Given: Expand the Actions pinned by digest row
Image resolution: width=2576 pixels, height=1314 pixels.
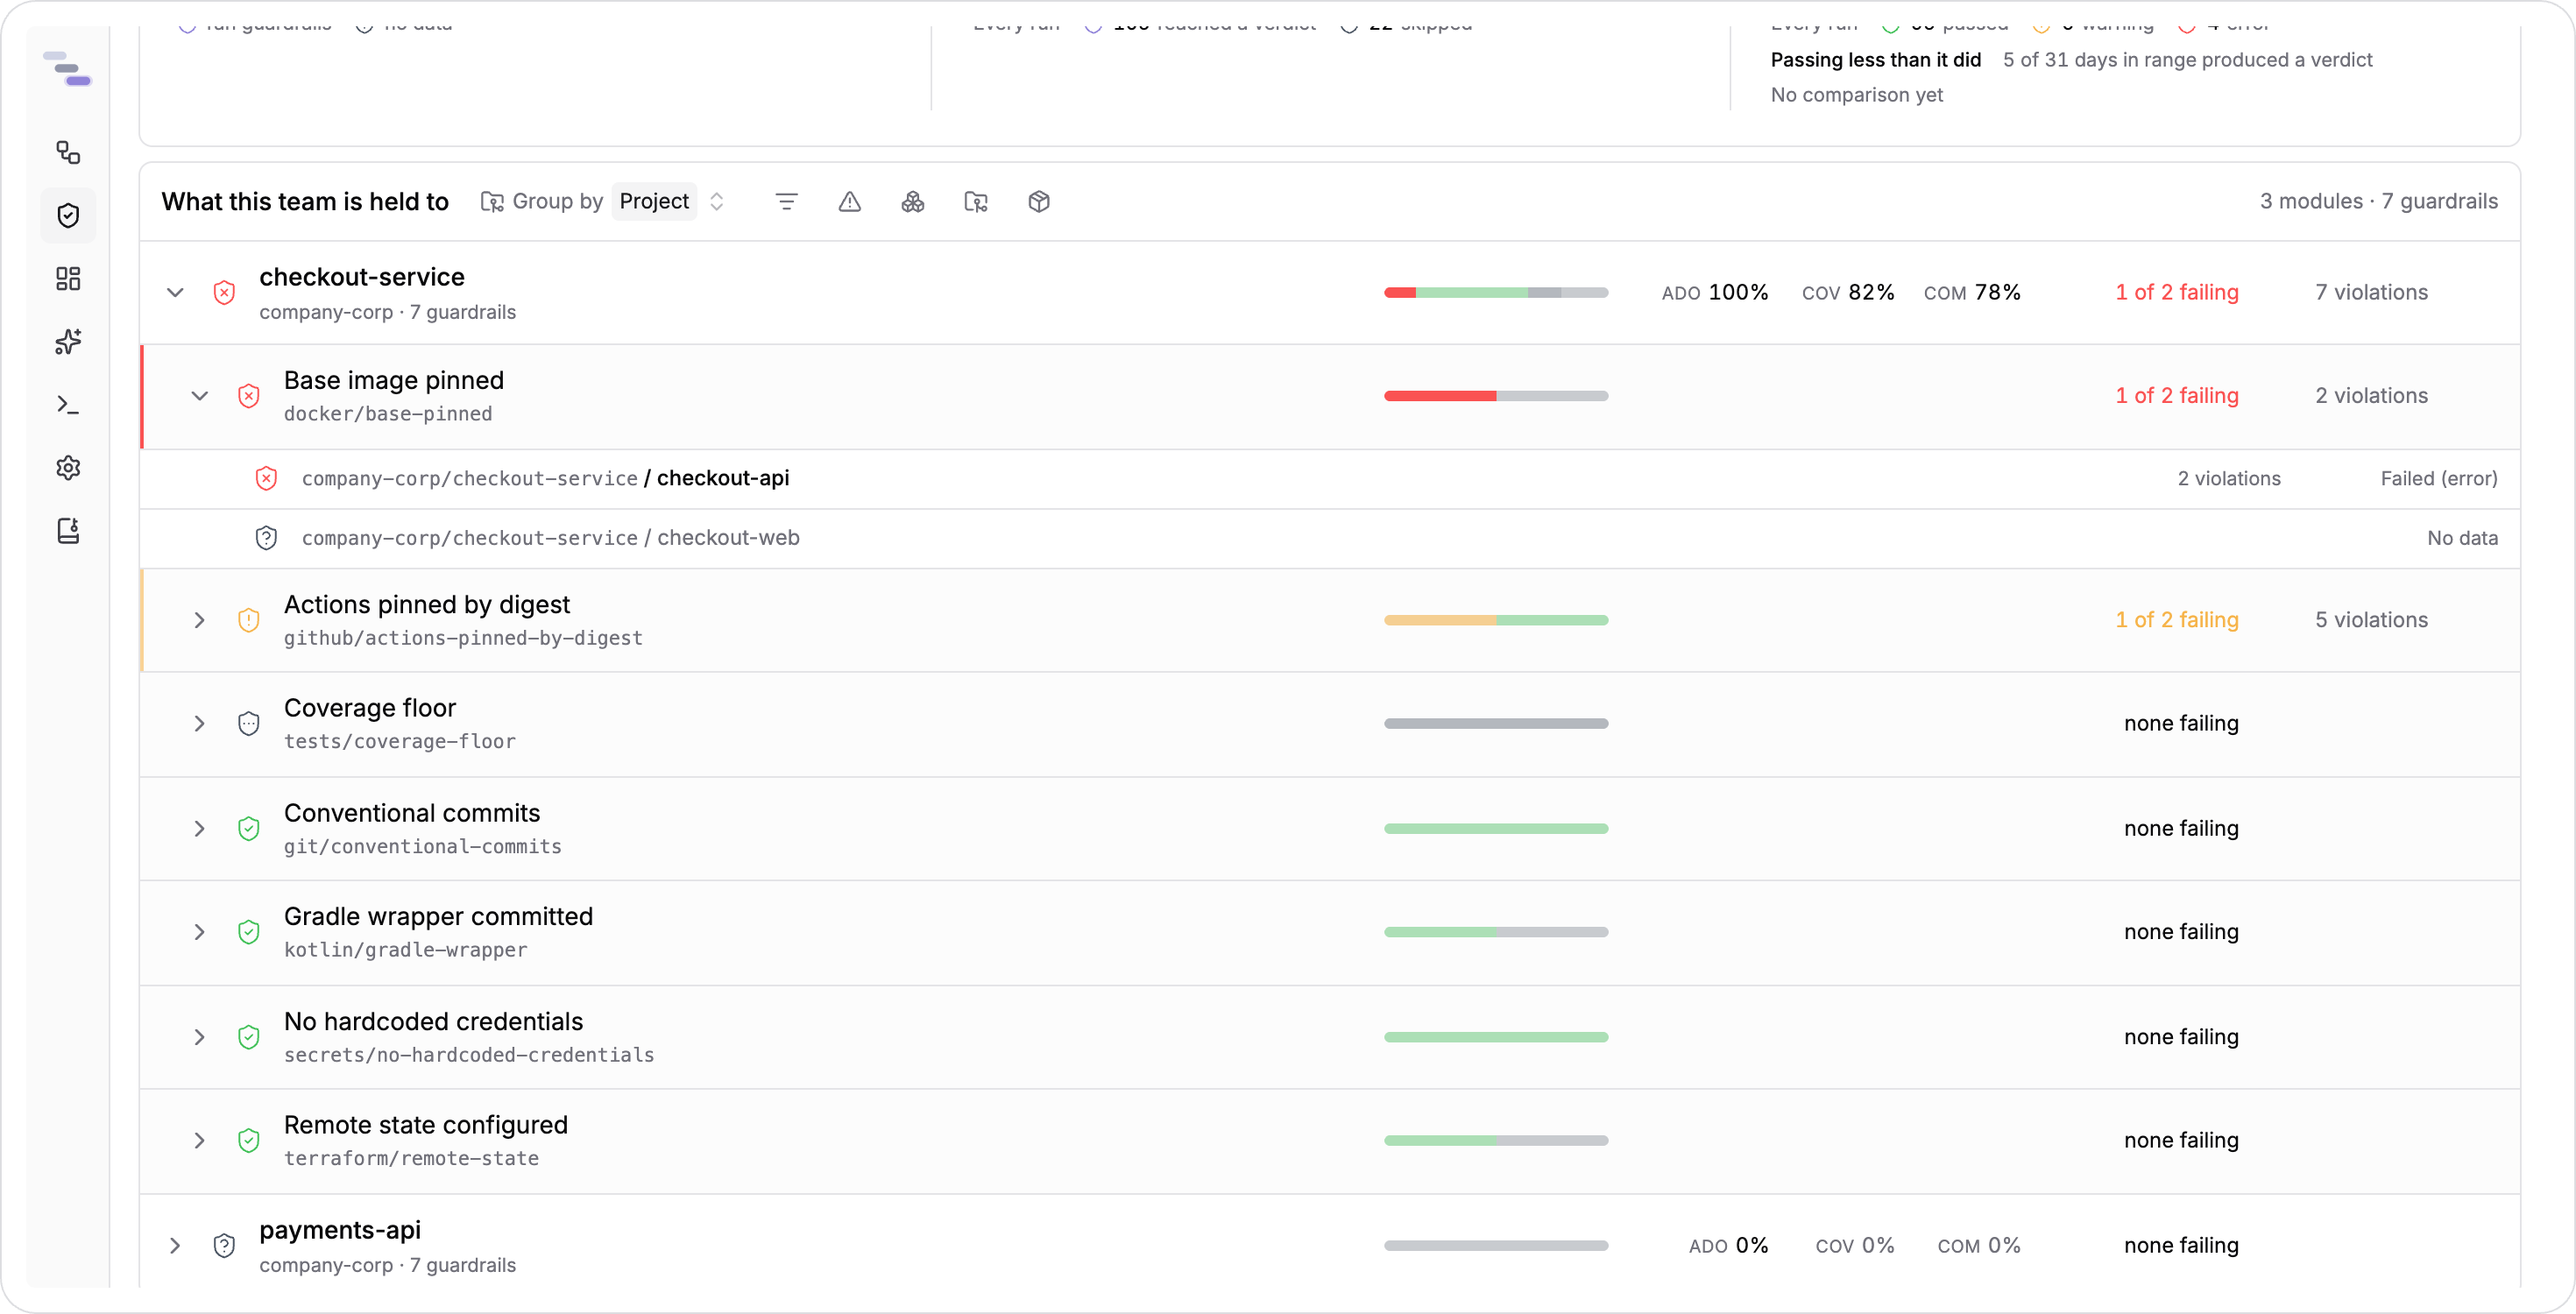Looking at the screenshot, I should pyautogui.click(x=200, y=620).
